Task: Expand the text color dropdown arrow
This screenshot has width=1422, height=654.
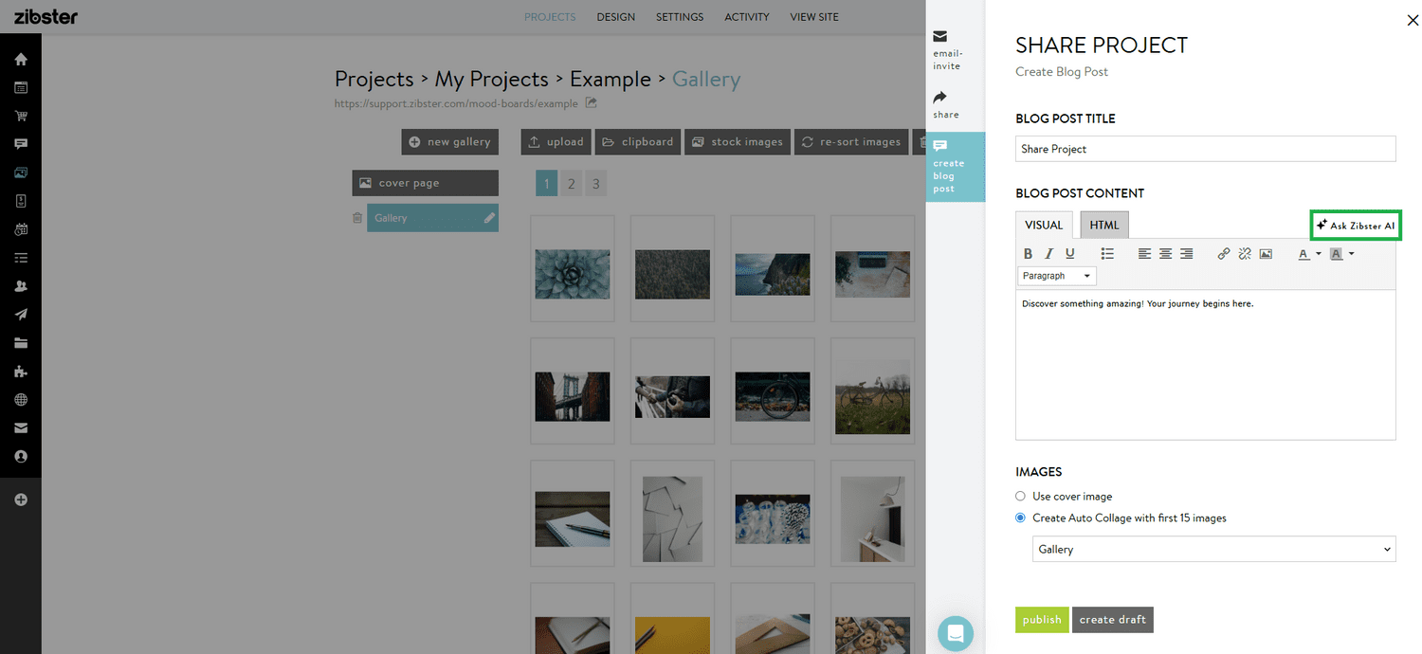Action: pyautogui.click(x=1318, y=254)
